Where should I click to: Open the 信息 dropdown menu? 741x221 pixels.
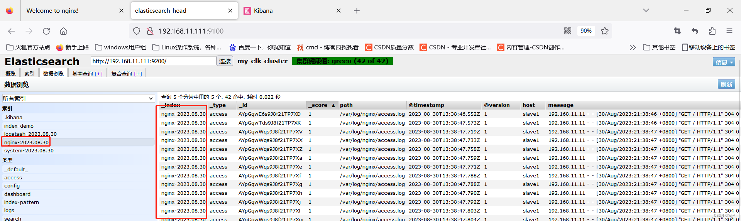click(724, 62)
